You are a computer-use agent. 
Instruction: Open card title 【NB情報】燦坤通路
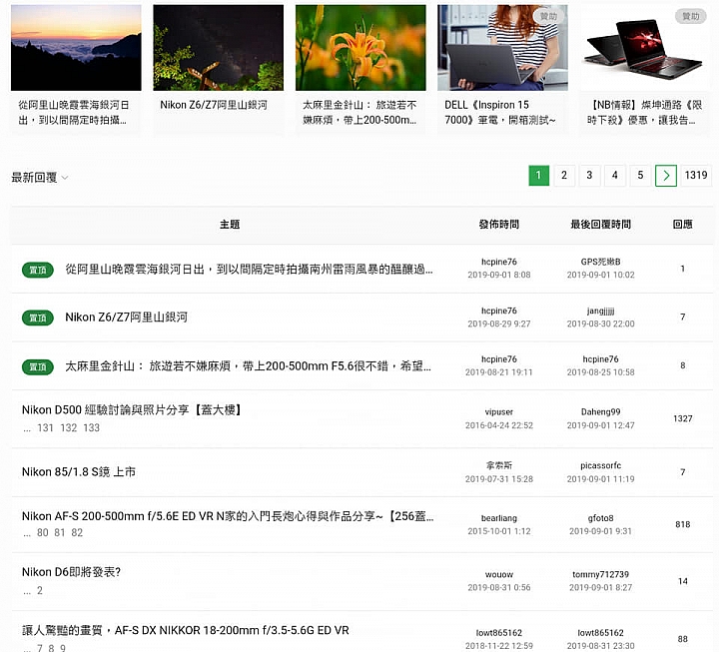pyautogui.click(x=644, y=113)
